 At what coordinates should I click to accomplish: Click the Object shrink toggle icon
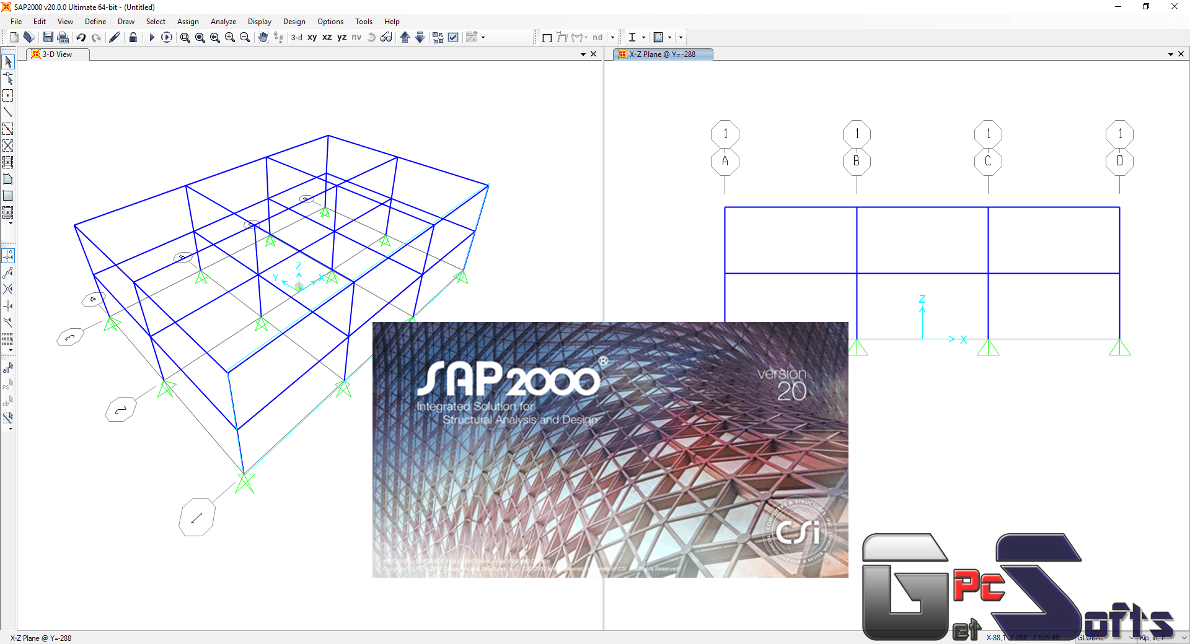(438, 37)
